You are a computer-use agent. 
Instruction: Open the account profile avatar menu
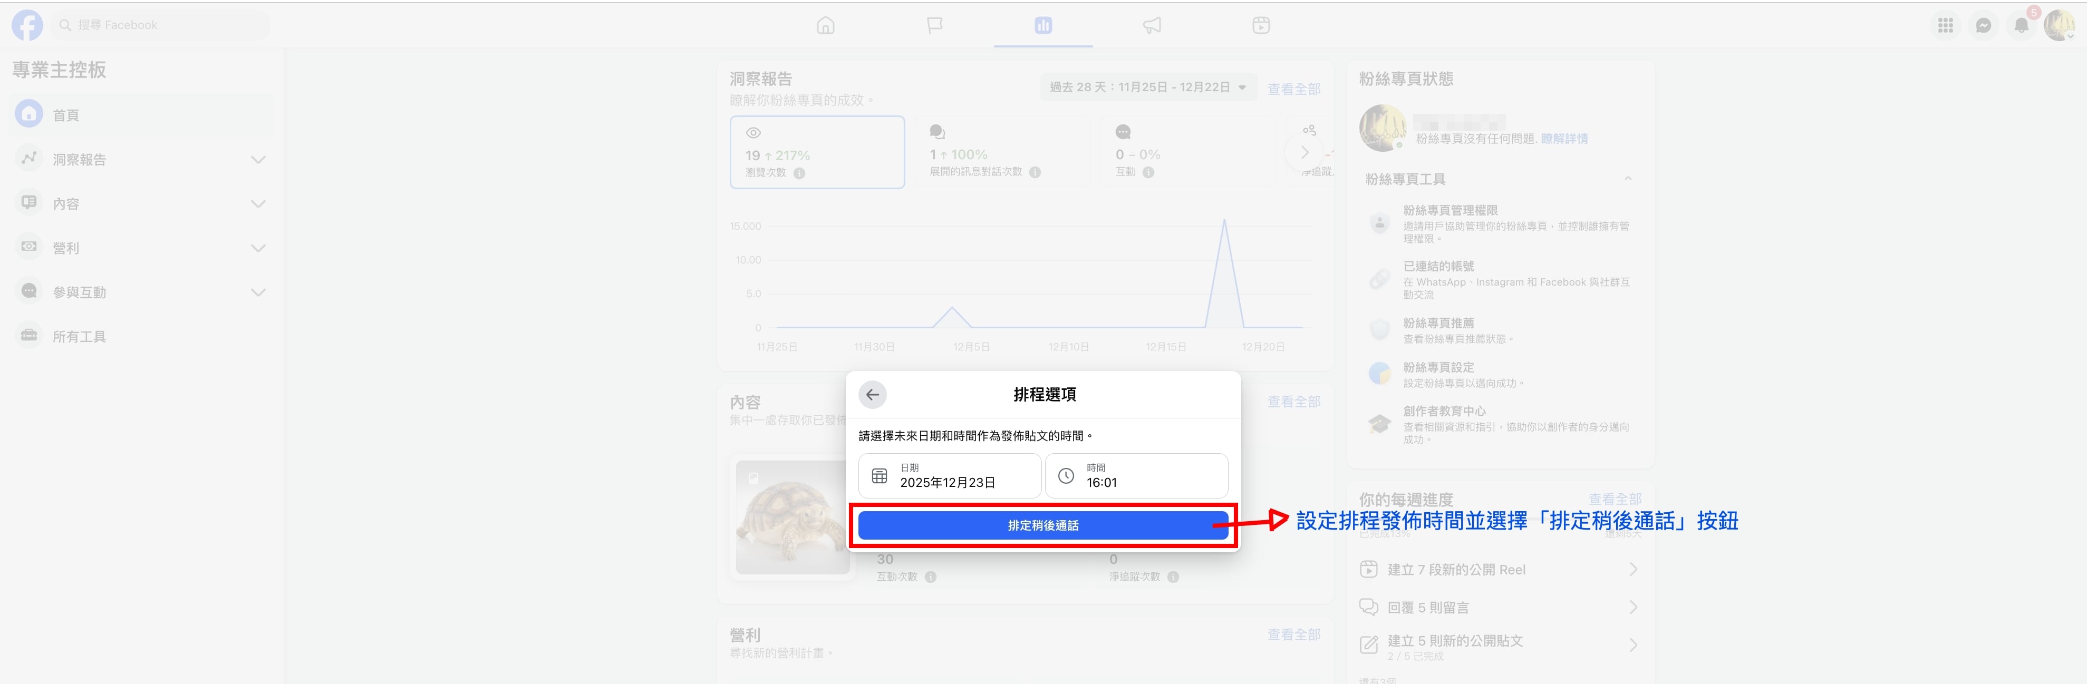tap(2059, 25)
